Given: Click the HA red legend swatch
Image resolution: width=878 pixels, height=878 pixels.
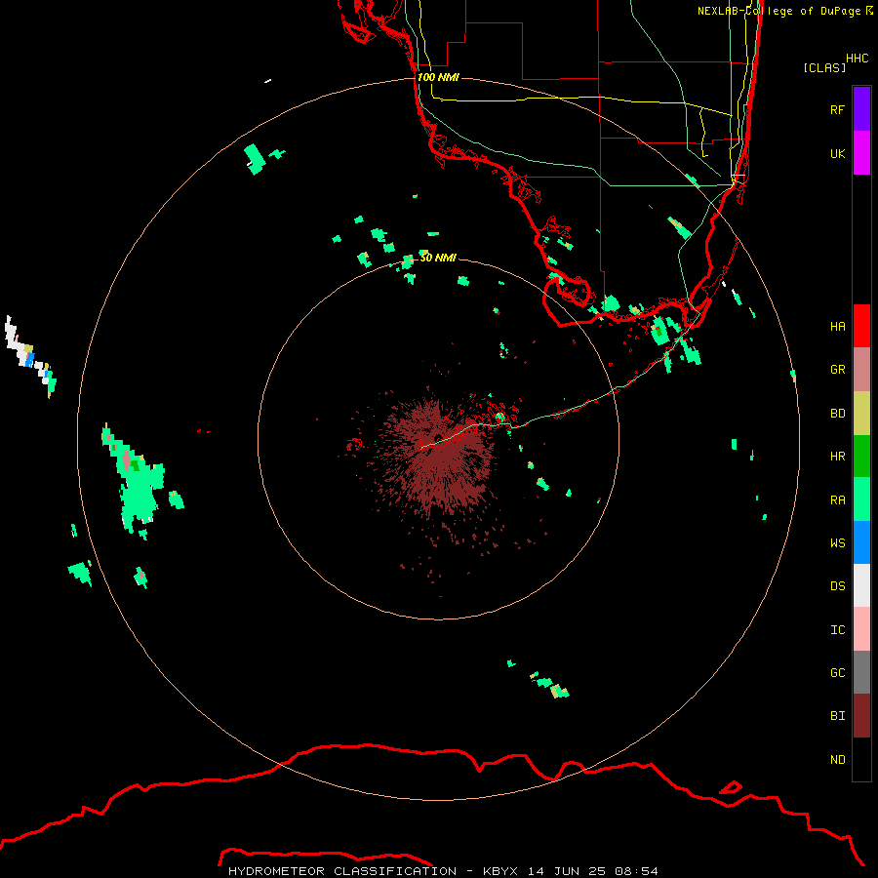Looking at the screenshot, I should click(861, 326).
